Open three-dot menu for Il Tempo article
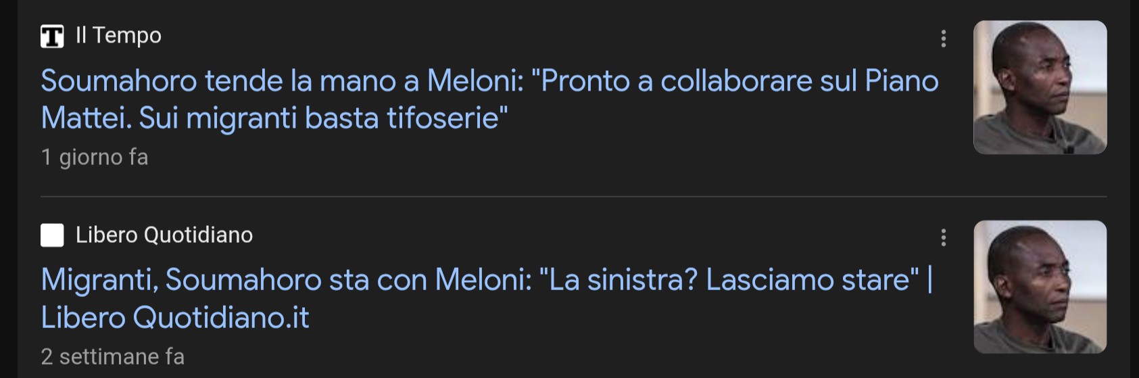 (x=943, y=39)
